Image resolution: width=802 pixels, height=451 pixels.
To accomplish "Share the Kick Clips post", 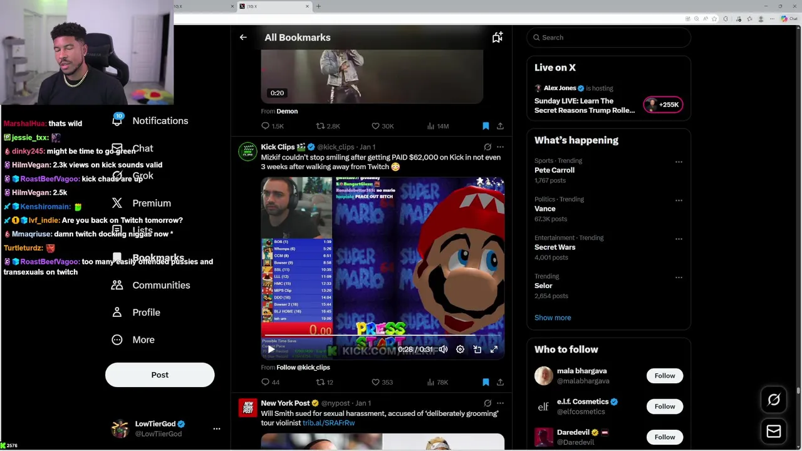I will click(500, 382).
